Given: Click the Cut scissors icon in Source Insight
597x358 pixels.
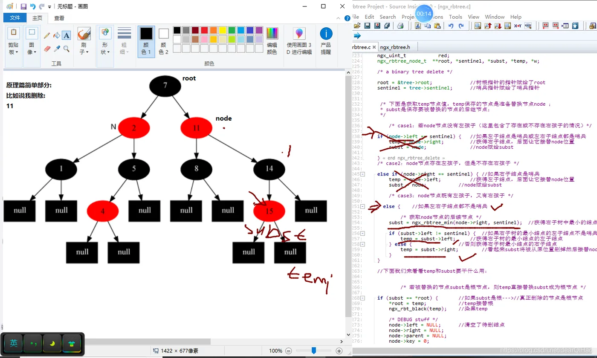Looking at the screenshot, I should coord(418,26).
